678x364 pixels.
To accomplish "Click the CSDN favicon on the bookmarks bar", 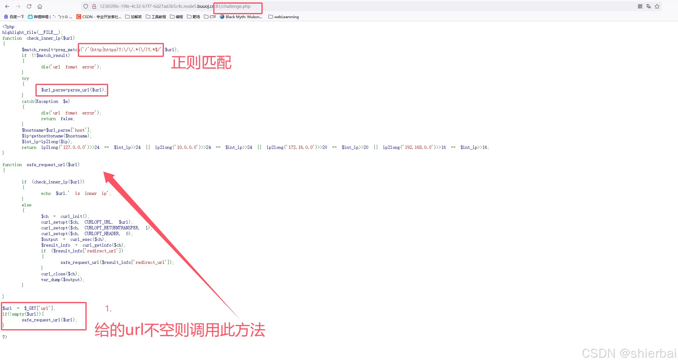I will point(78,17).
